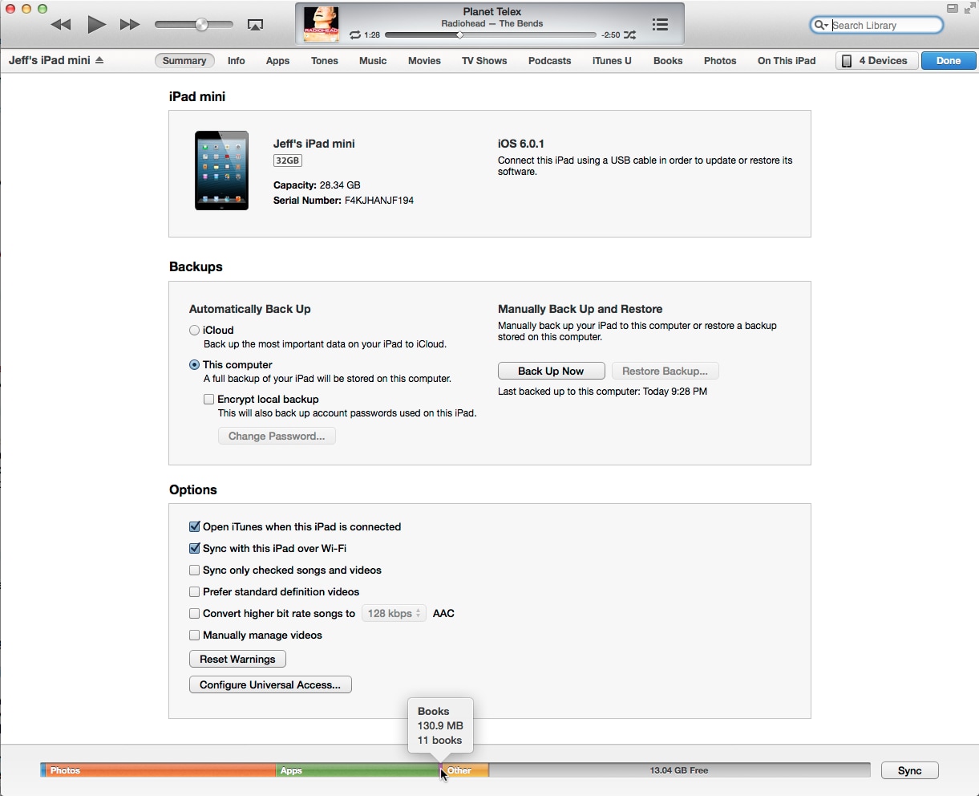
Task: Select the Summary tab
Action: pyautogui.click(x=185, y=61)
